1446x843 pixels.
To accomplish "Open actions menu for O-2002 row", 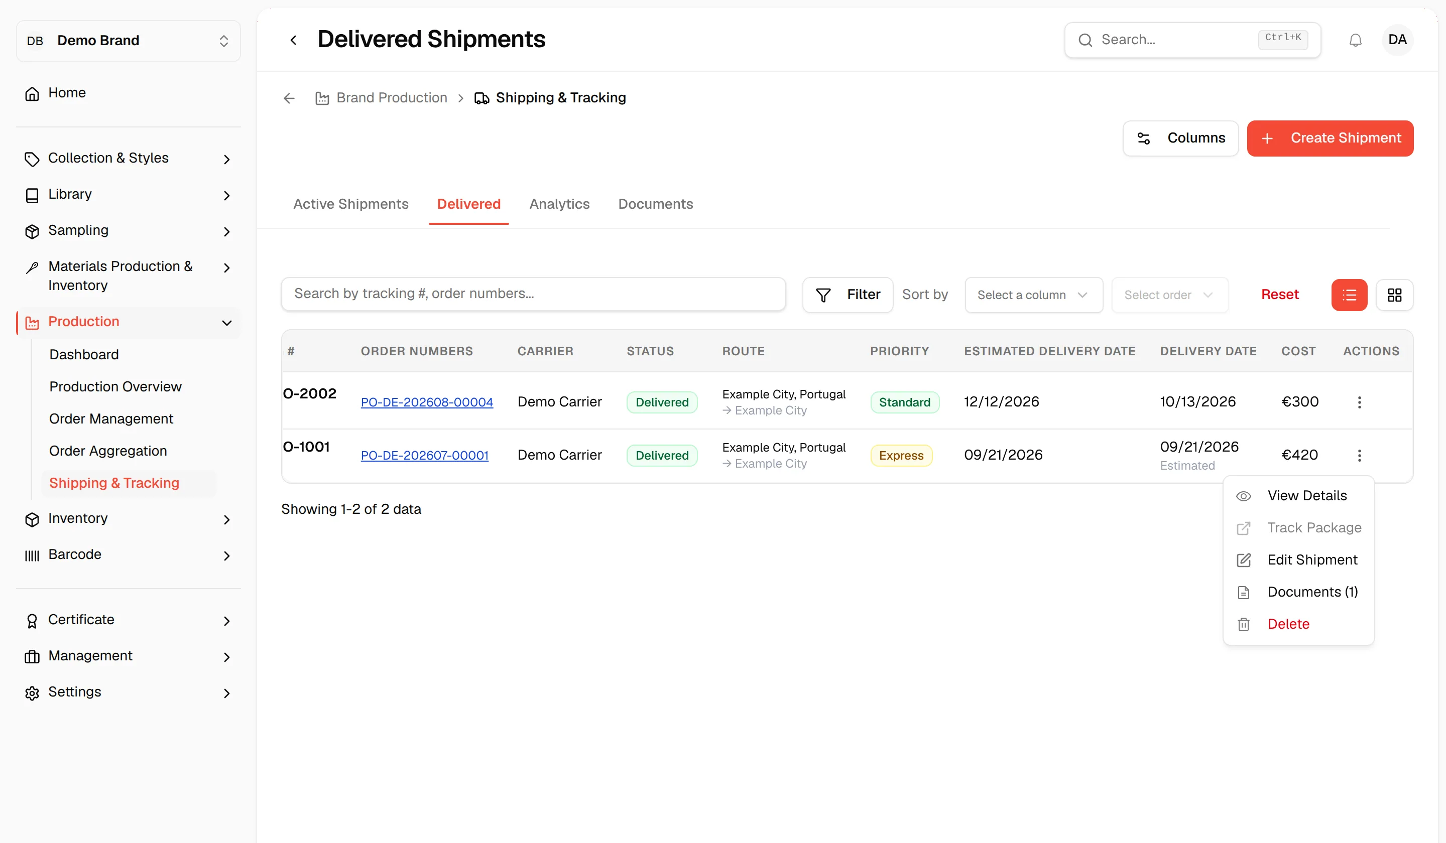I will pos(1359,402).
